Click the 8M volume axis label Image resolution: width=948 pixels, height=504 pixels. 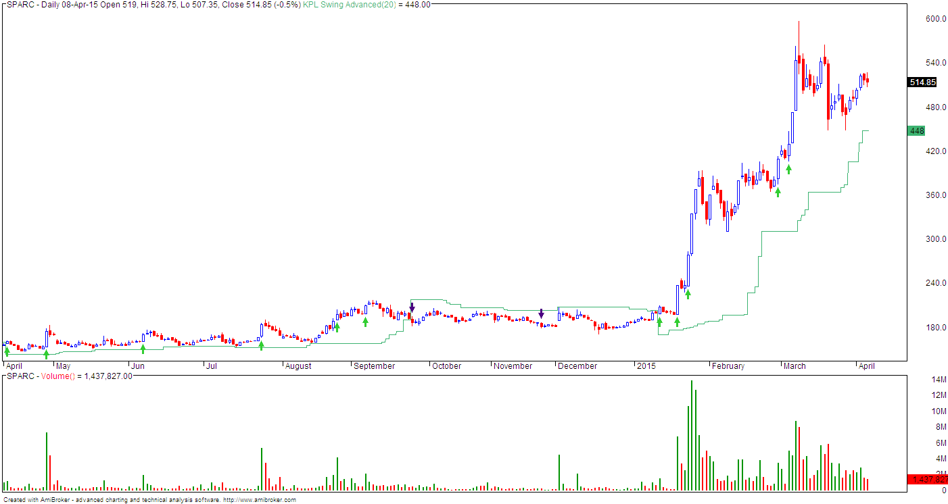(x=941, y=427)
